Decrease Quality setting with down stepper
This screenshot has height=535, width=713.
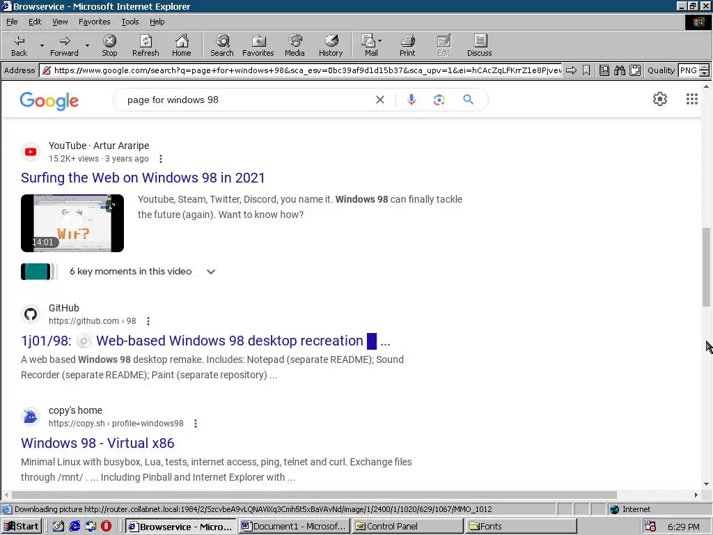point(704,73)
